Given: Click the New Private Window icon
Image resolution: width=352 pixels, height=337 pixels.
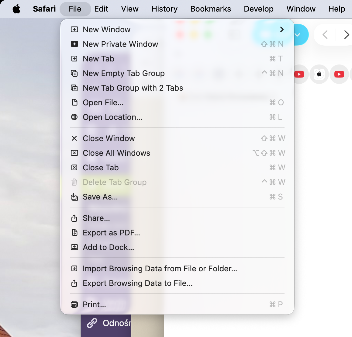Looking at the screenshot, I should click(74, 44).
